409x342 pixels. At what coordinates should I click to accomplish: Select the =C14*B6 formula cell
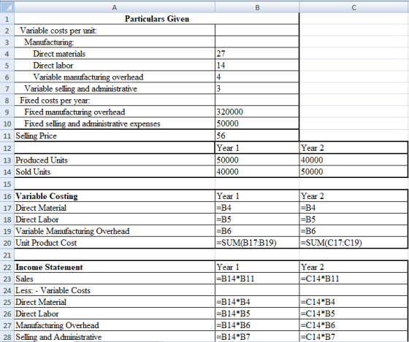point(353,325)
